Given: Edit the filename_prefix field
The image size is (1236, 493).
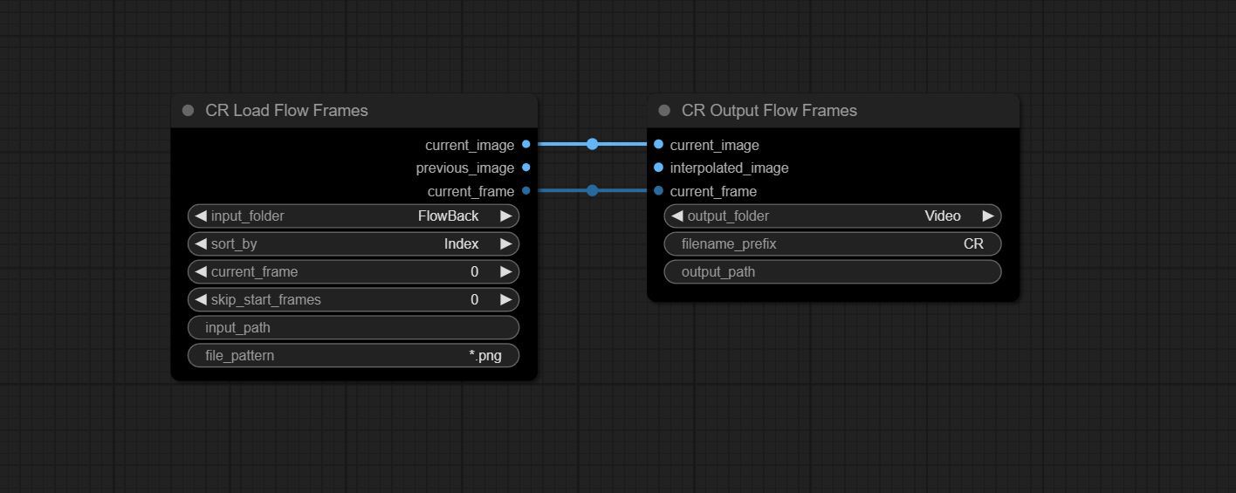Looking at the screenshot, I should 833,243.
